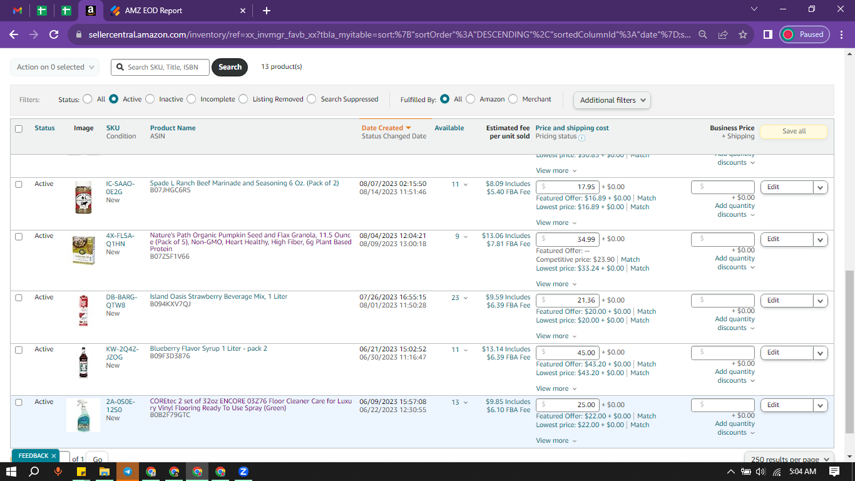Open the 'Action on 0 selected' dropdown

coord(55,67)
